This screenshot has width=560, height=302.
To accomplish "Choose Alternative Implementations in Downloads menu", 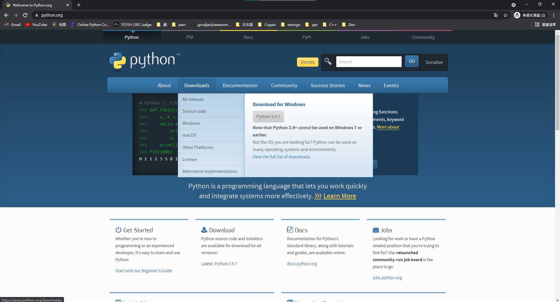I will [x=211, y=171].
